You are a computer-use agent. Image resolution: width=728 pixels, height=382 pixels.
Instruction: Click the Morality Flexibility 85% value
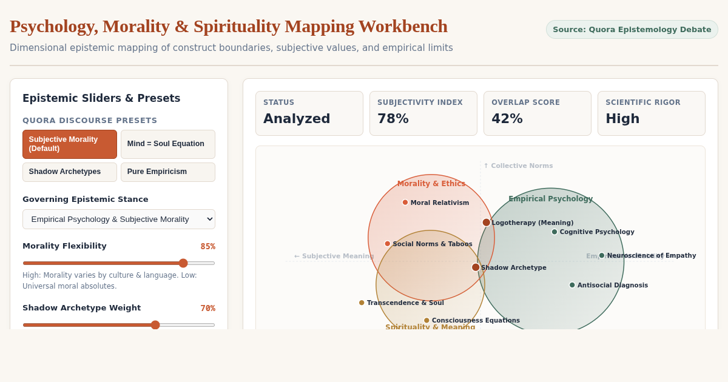pos(207,246)
